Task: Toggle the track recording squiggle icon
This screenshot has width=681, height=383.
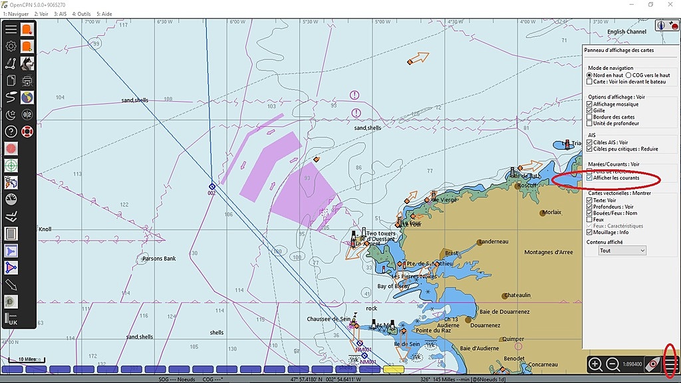Action: 11,97
